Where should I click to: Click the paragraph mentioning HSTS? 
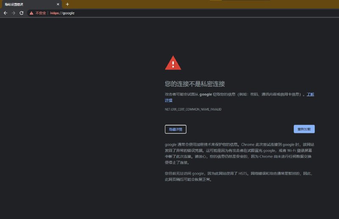pyautogui.click(x=239, y=176)
